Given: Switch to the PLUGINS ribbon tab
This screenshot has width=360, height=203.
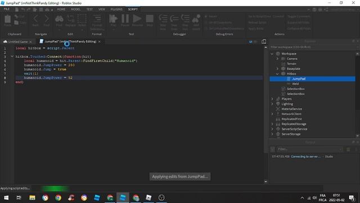Looking at the screenshot, I should [116, 9].
